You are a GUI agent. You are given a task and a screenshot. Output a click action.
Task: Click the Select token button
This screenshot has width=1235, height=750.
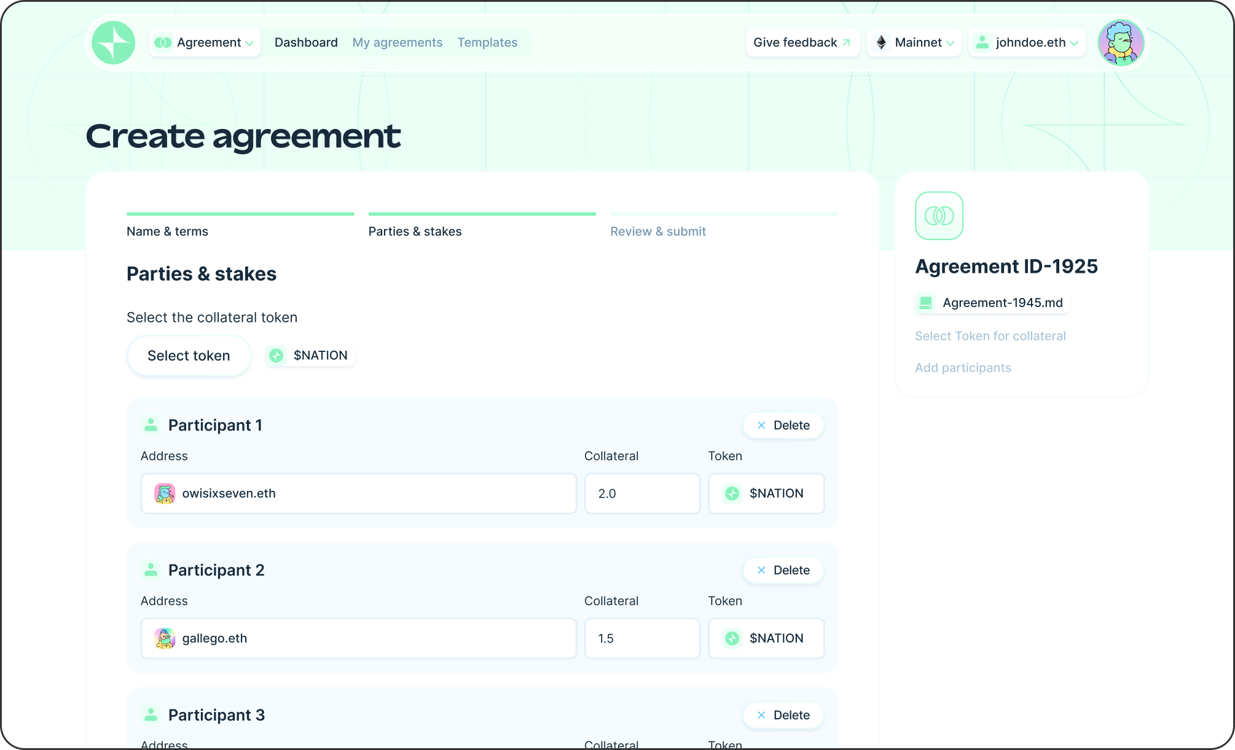tap(189, 356)
